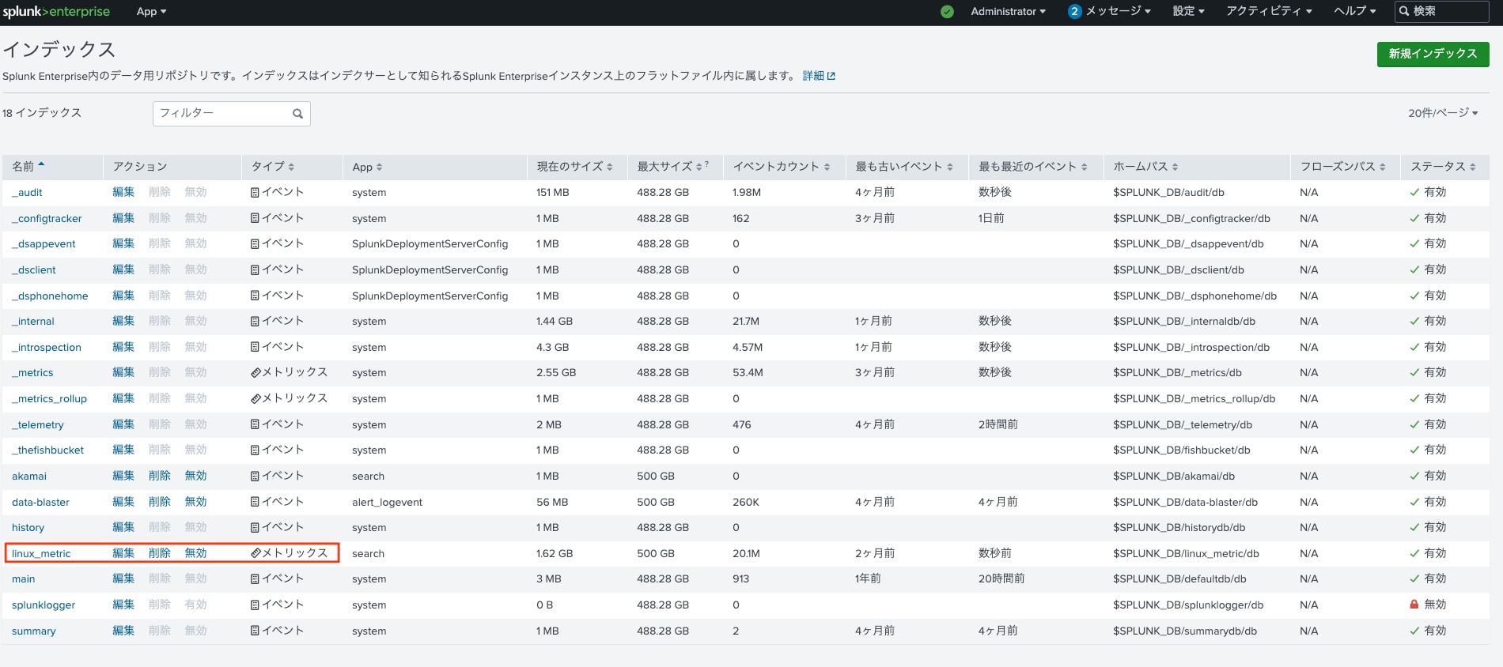Open the アクティビティ menu

pos(1269,11)
